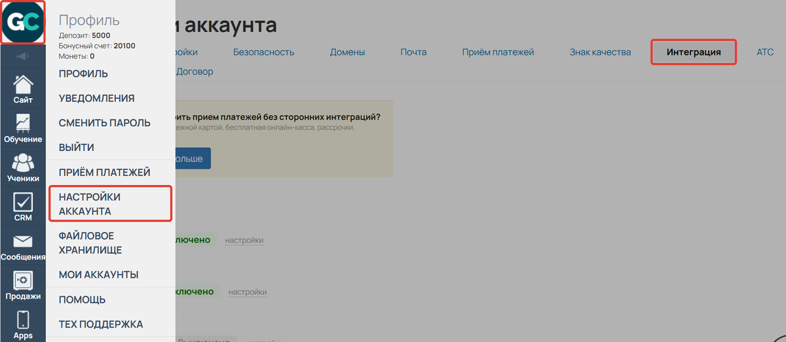Switch to the Интеграция tab
Viewport: 786px width, 342px height.
tap(694, 52)
